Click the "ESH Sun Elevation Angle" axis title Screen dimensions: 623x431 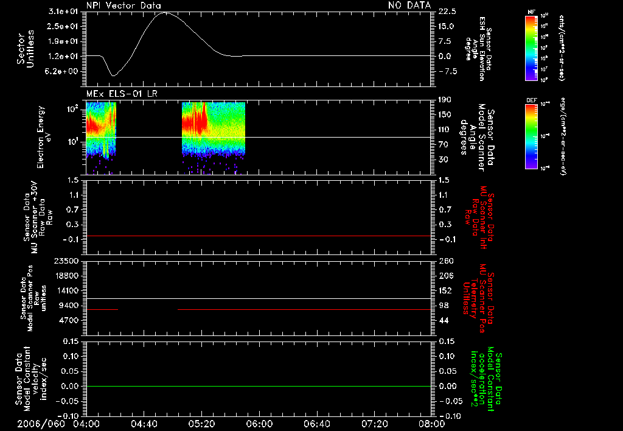pos(478,49)
